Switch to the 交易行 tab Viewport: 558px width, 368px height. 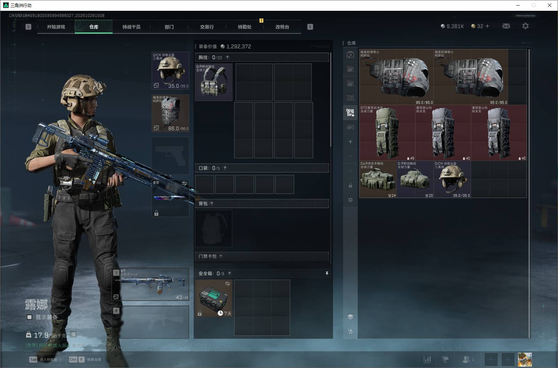click(207, 27)
